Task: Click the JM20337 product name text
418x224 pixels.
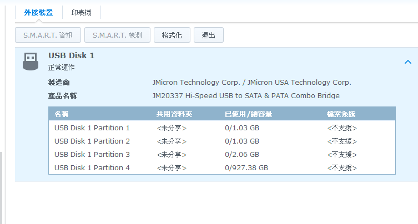Action: click(246, 95)
